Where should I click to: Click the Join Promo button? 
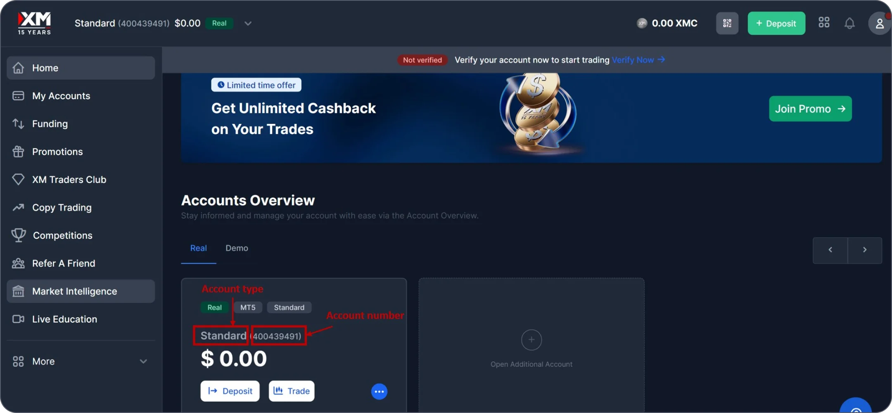tap(810, 109)
